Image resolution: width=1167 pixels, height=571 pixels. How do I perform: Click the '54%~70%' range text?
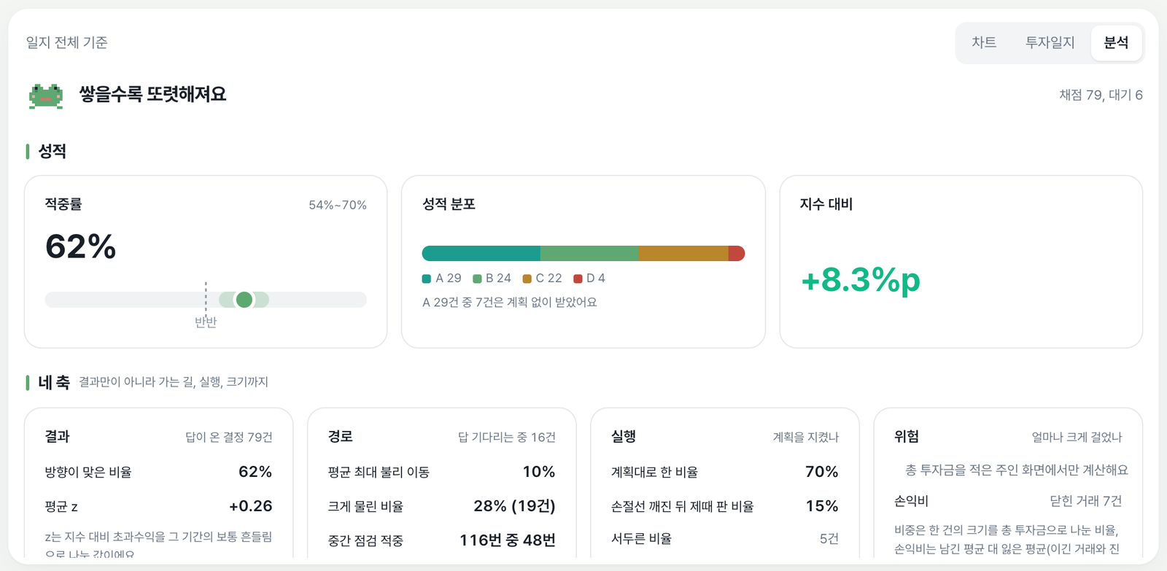pos(338,206)
